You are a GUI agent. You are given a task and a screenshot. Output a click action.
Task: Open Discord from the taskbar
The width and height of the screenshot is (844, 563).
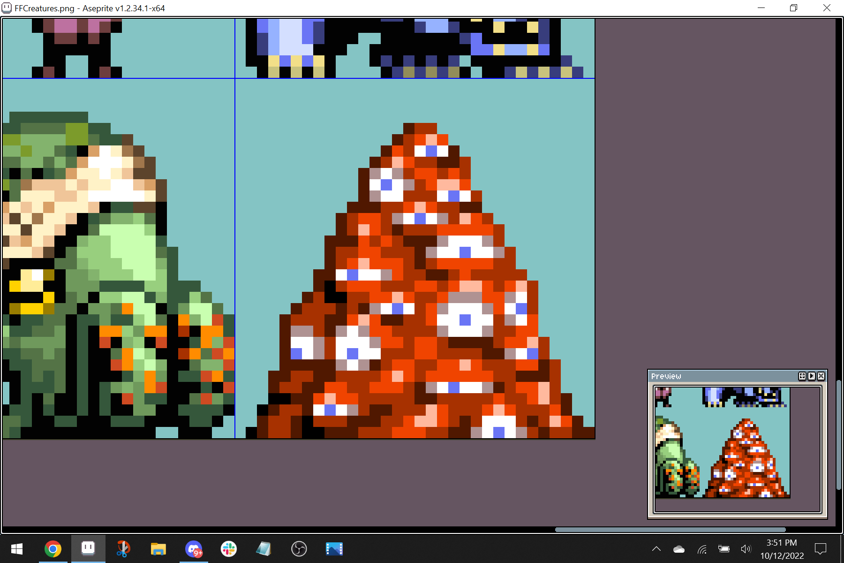coord(194,549)
